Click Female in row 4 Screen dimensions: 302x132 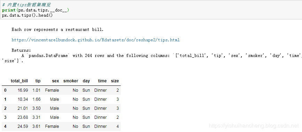[52, 126]
